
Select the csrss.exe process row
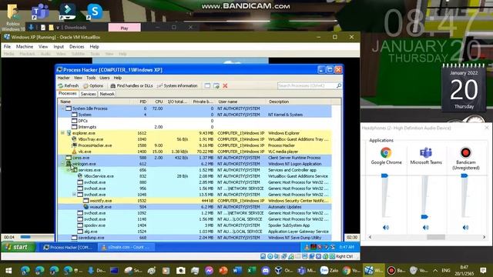click(x=195, y=158)
